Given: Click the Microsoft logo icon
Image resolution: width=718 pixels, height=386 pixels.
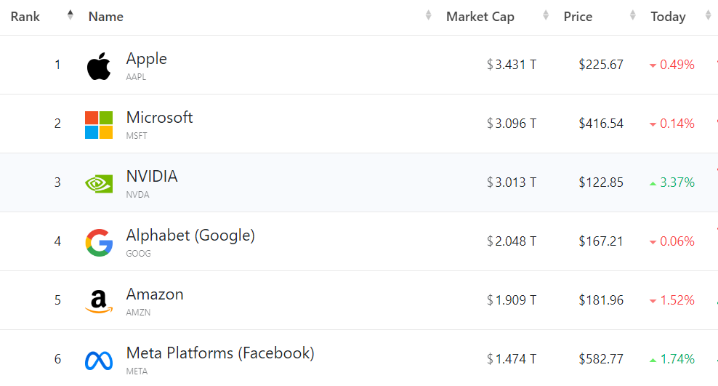Looking at the screenshot, I should (x=99, y=125).
